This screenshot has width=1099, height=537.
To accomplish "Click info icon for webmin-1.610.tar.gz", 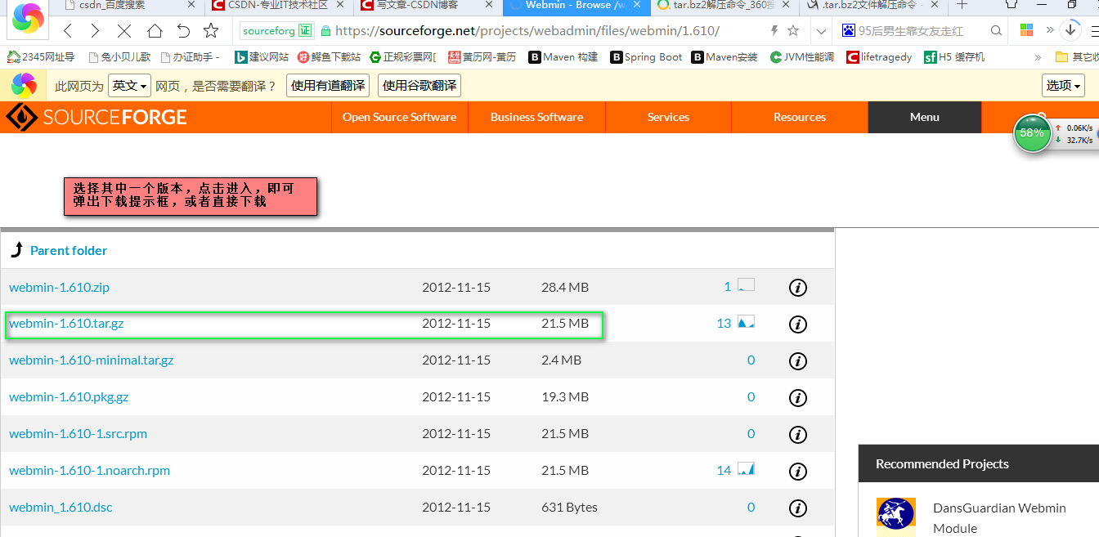I will coord(798,324).
